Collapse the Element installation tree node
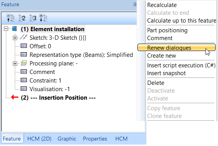This screenshot has height=146, width=218. tap(6, 29)
